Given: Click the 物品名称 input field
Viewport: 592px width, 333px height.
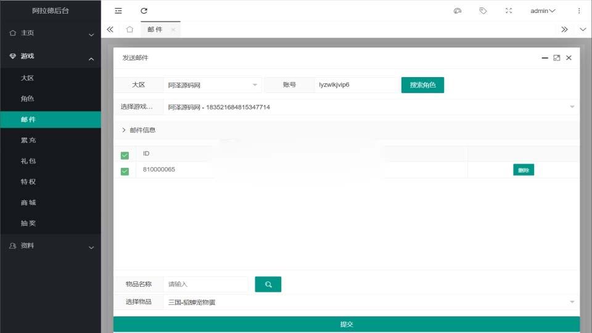Looking at the screenshot, I should tap(206, 284).
